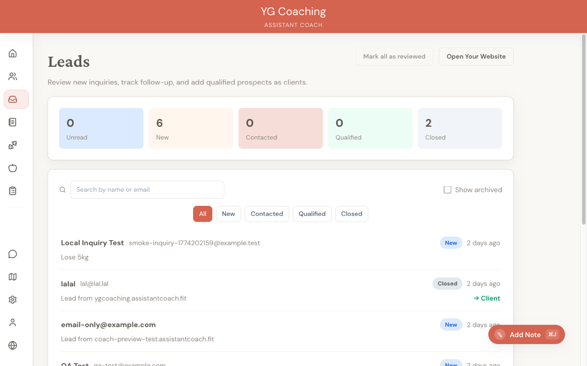Enable the Show archived checkbox
587x366 pixels.
click(447, 189)
